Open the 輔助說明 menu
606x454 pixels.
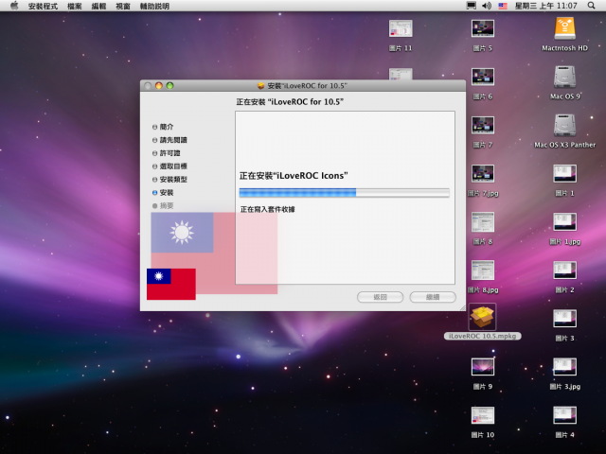click(154, 7)
